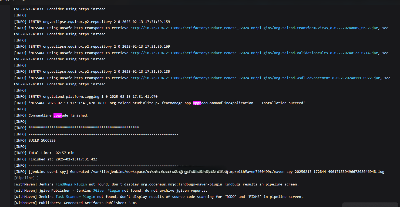Viewport: 400px width, 207px height.
Task: Click the leftmost breadcrumb item in the header
Action: coord(5,1)
